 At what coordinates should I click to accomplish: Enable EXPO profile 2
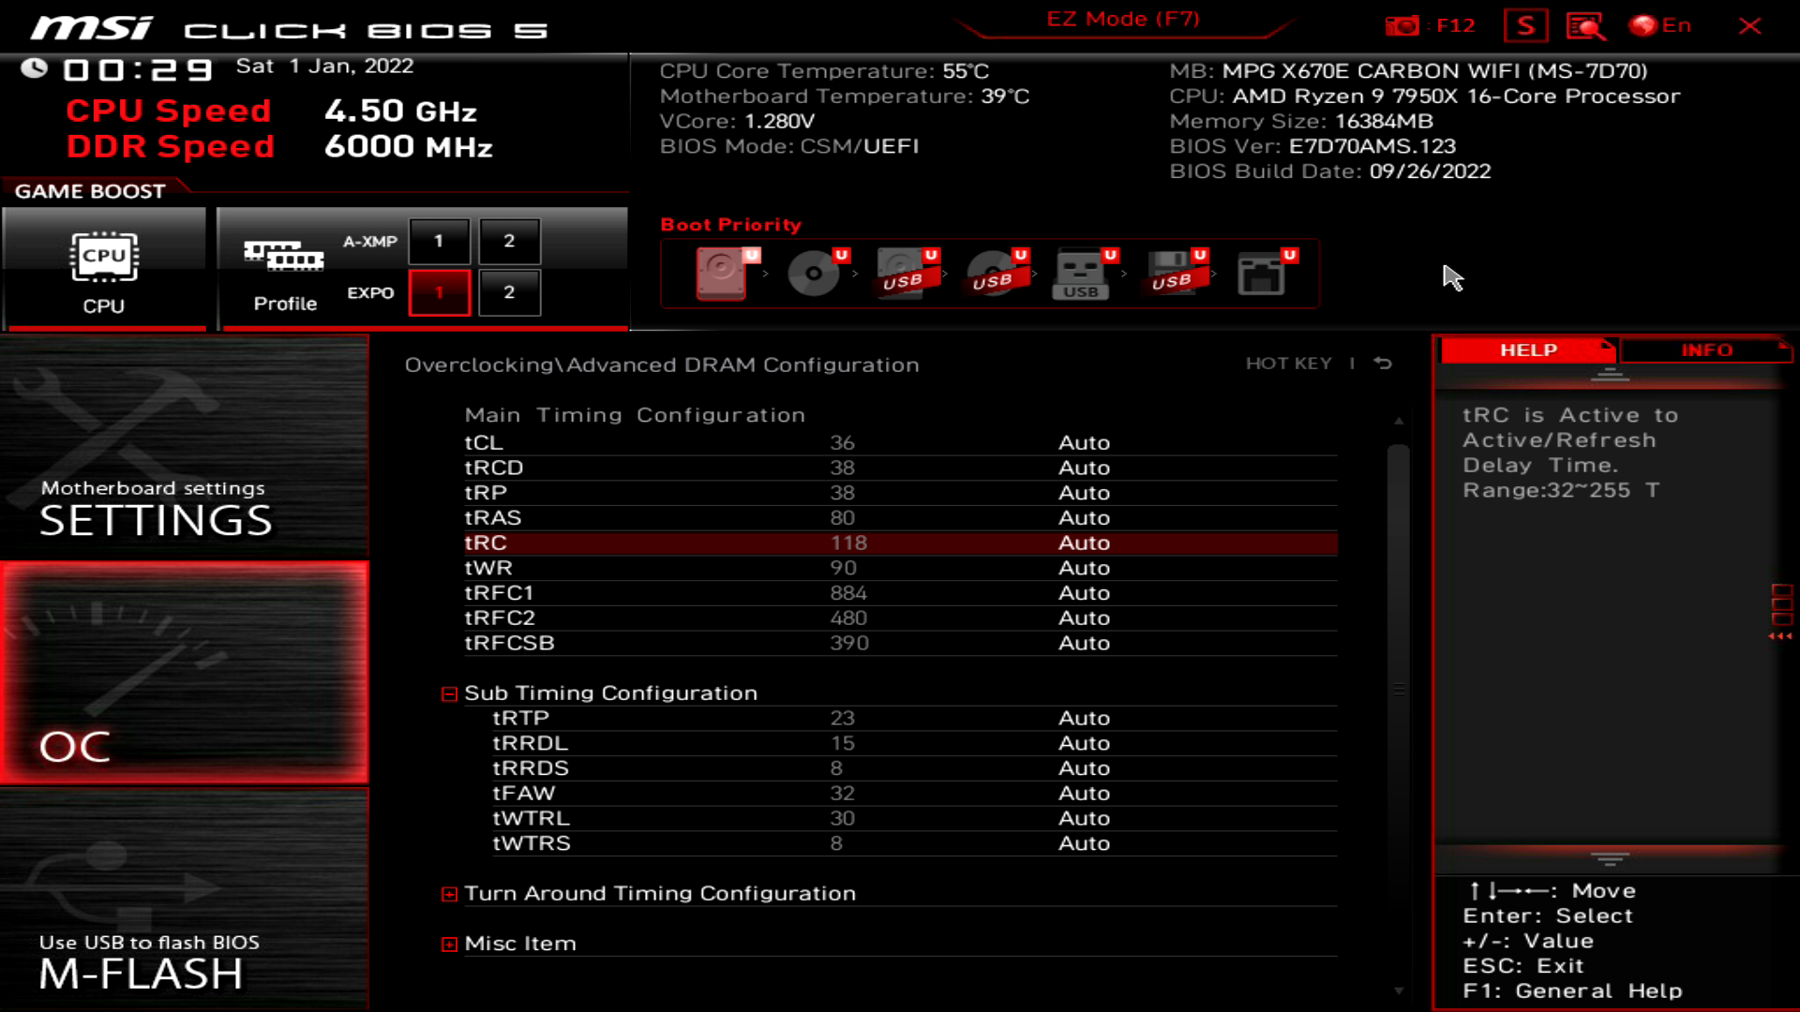tap(509, 292)
